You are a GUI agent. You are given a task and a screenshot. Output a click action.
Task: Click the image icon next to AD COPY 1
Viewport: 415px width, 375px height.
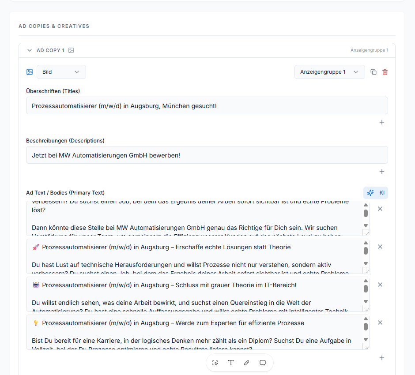[71, 50]
